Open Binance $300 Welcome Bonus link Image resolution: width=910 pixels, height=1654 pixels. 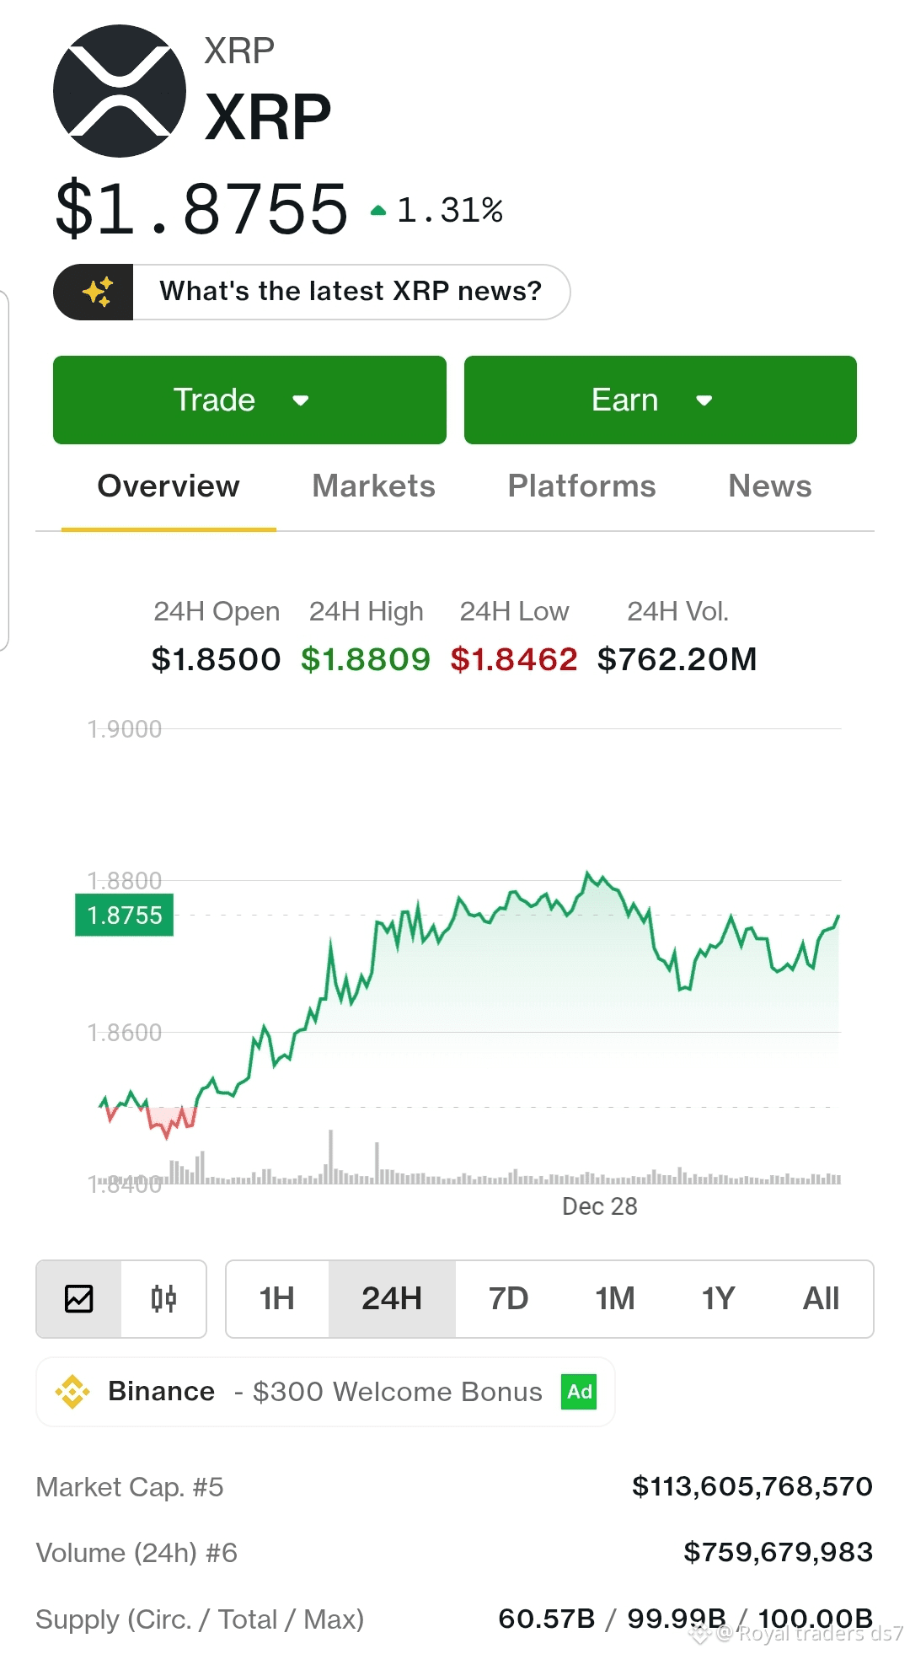[324, 1391]
